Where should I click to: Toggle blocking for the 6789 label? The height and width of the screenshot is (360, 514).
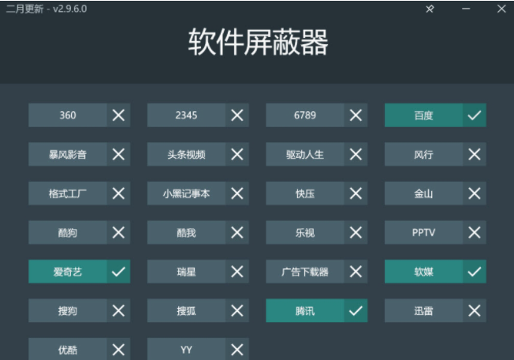pyautogui.click(x=305, y=115)
